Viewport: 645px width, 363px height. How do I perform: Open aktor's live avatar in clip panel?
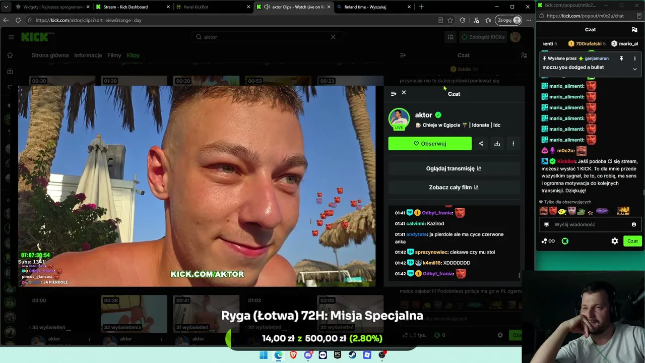399,119
